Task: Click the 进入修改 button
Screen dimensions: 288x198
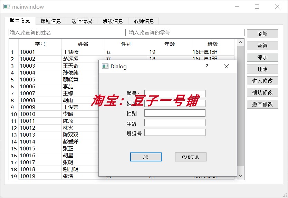Action: pyautogui.click(x=262, y=81)
